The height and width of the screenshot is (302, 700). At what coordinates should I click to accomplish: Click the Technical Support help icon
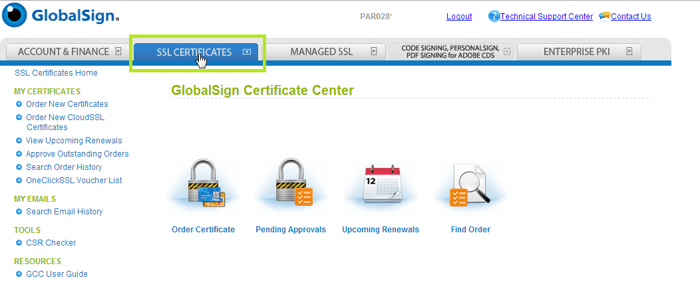coord(494,16)
